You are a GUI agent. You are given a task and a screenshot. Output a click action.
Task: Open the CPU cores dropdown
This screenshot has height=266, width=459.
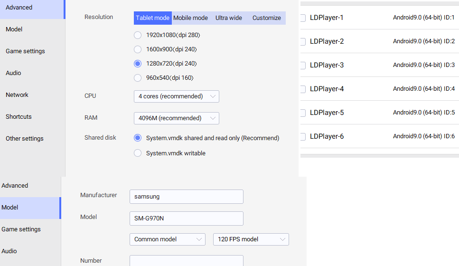coord(177,96)
